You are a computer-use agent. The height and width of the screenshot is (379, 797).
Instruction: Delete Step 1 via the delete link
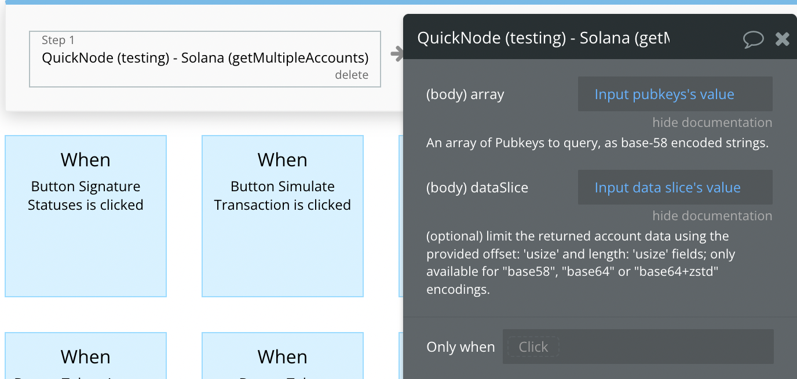(x=352, y=75)
